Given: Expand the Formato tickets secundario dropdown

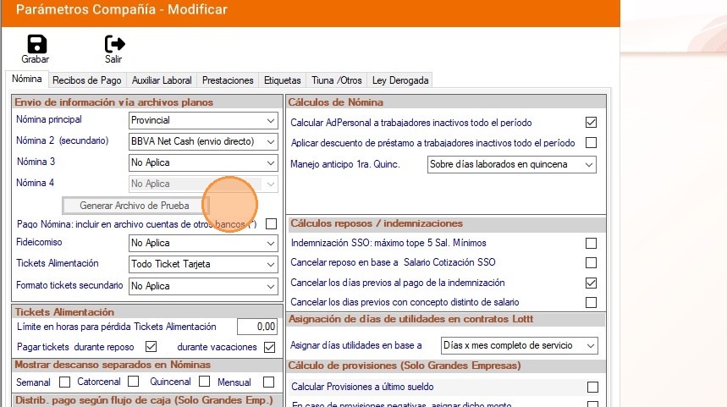Looking at the screenshot, I should (x=203, y=286).
